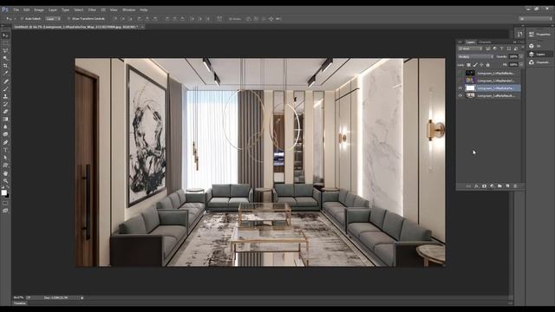Toggle lock position in Layers panel
The height and width of the screenshot is (312, 555).
(481, 65)
